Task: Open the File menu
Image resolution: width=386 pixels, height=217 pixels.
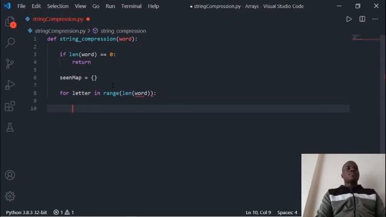Action: [22, 6]
